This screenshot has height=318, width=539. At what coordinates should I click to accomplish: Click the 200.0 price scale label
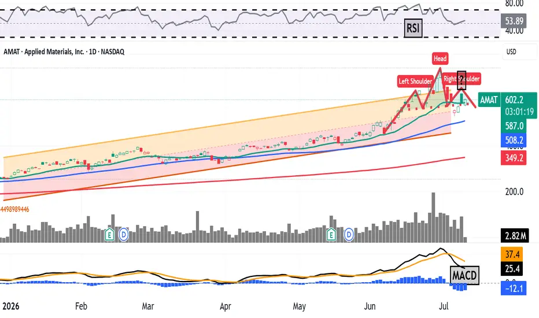(514, 191)
